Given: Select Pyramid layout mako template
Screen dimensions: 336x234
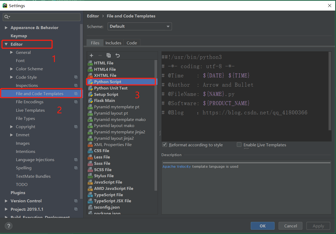Looking at the screenshot, I should click(x=114, y=126).
